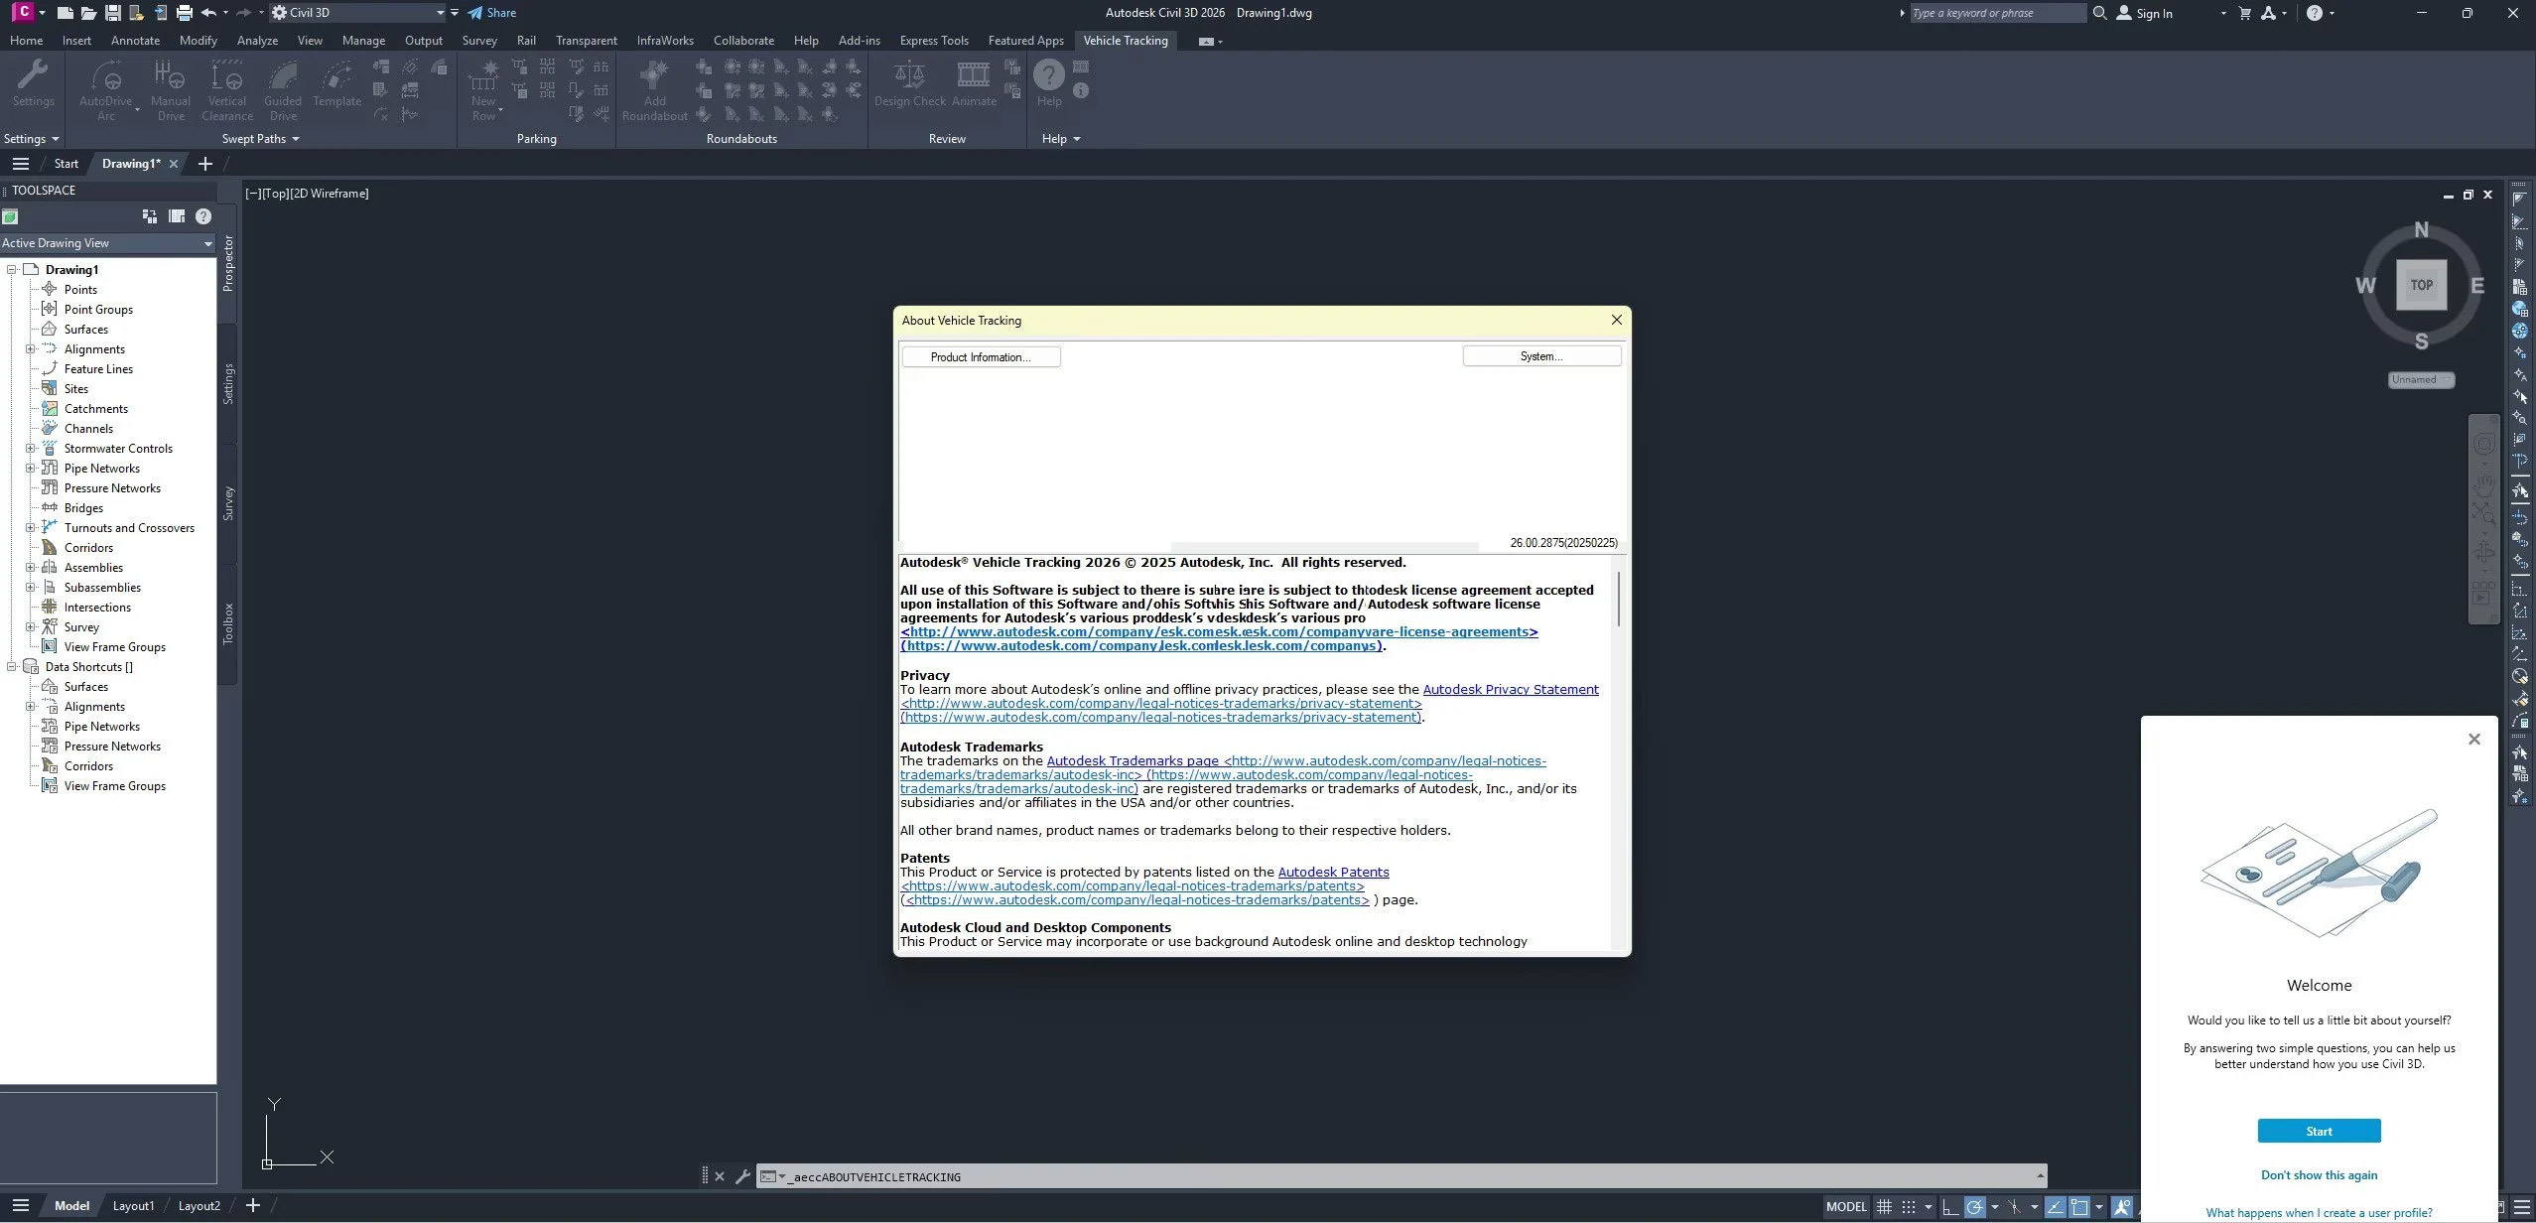The width and height of the screenshot is (2536, 1223).
Task: Toggle ortho mode in status bar
Action: pos(1949,1207)
